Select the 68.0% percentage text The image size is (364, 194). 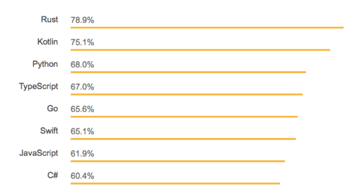tap(82, 65)
